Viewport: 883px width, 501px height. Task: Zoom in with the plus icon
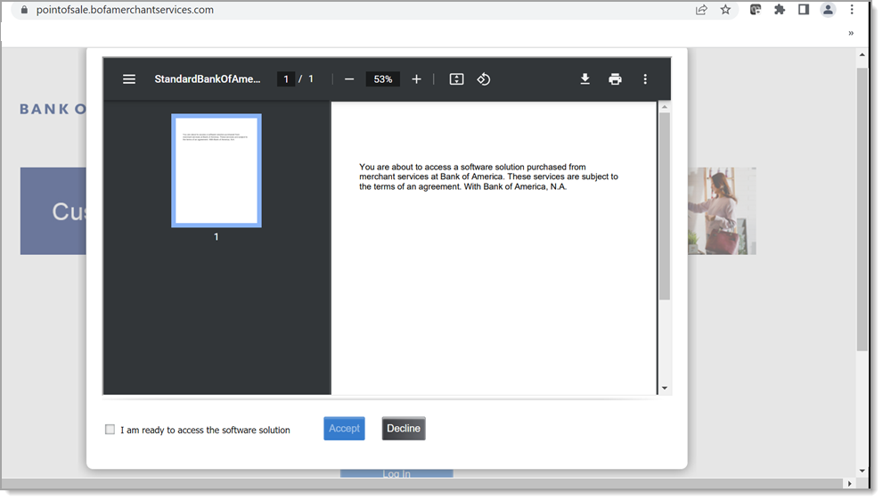[x=416, y=79]
